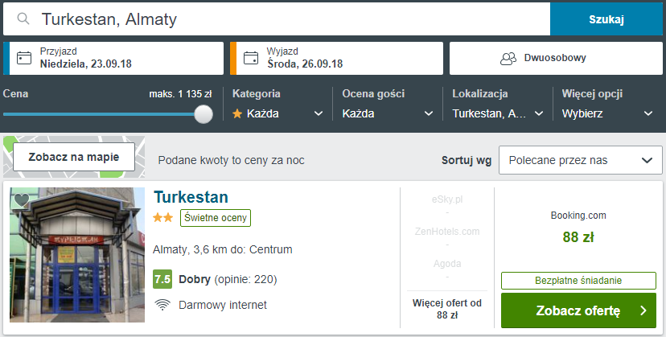Click the Booking.com 88 zł offer
Screen dimensions: 666x337
tap(578, 228)
